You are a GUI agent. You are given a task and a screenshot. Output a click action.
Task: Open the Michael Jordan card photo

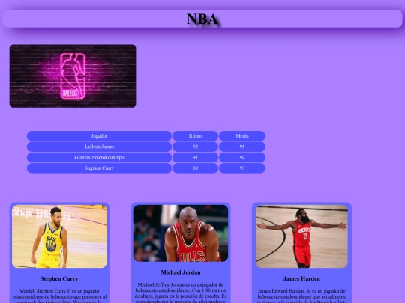point(181,233)
